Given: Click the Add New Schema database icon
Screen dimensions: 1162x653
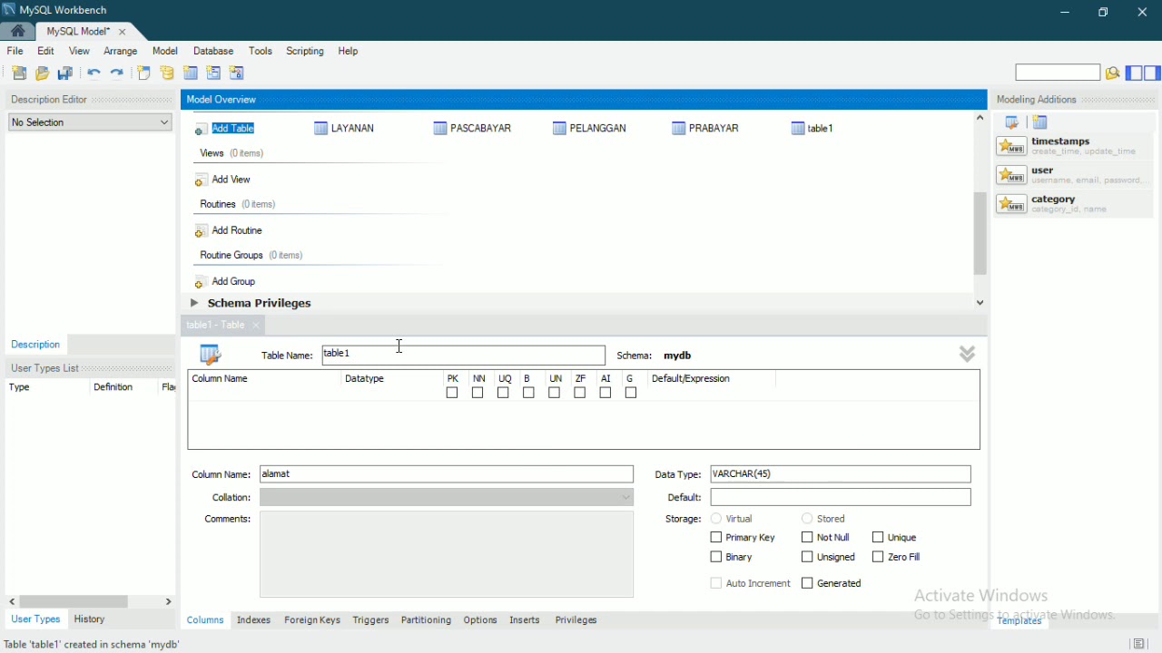Looking at the screenshot, I should pyautogui.click(x=167, y=73).
